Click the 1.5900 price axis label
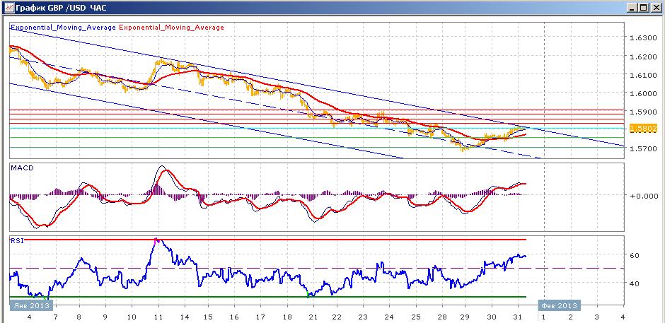The image size is (665, 323). 642,112
